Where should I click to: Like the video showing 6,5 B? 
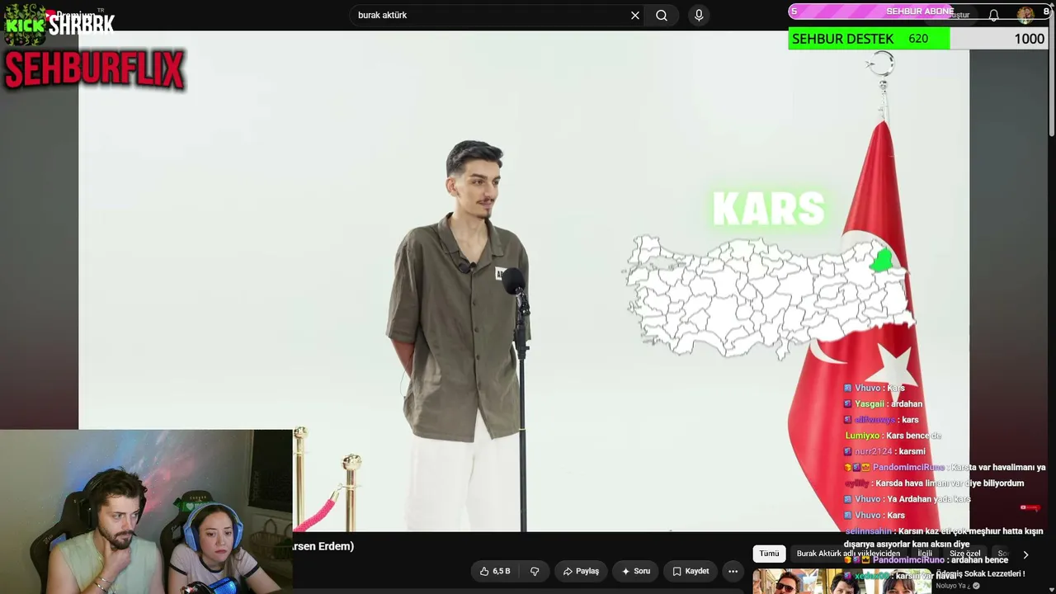coord(495,571)
